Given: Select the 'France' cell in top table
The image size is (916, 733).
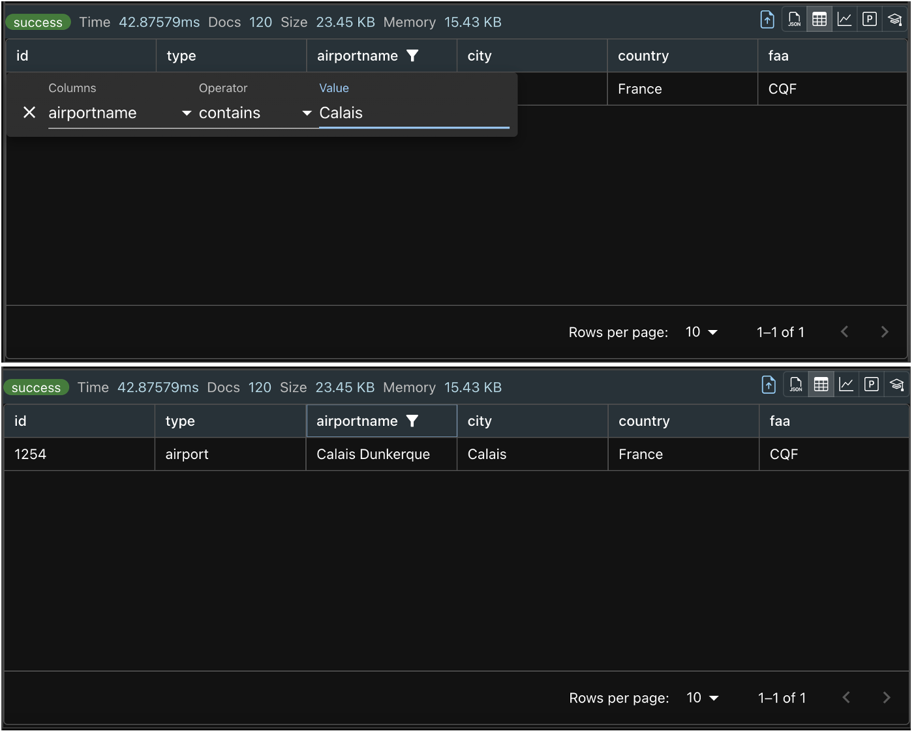Looking at the screenshot, I should (x=682, y=89).
